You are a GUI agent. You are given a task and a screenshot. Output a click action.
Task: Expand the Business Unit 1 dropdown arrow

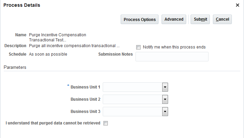[x=165, y=87]
